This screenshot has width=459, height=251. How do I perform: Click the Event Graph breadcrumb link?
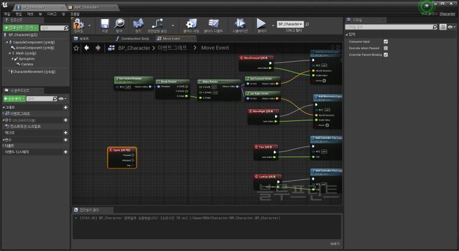click(x=172, y=47)
